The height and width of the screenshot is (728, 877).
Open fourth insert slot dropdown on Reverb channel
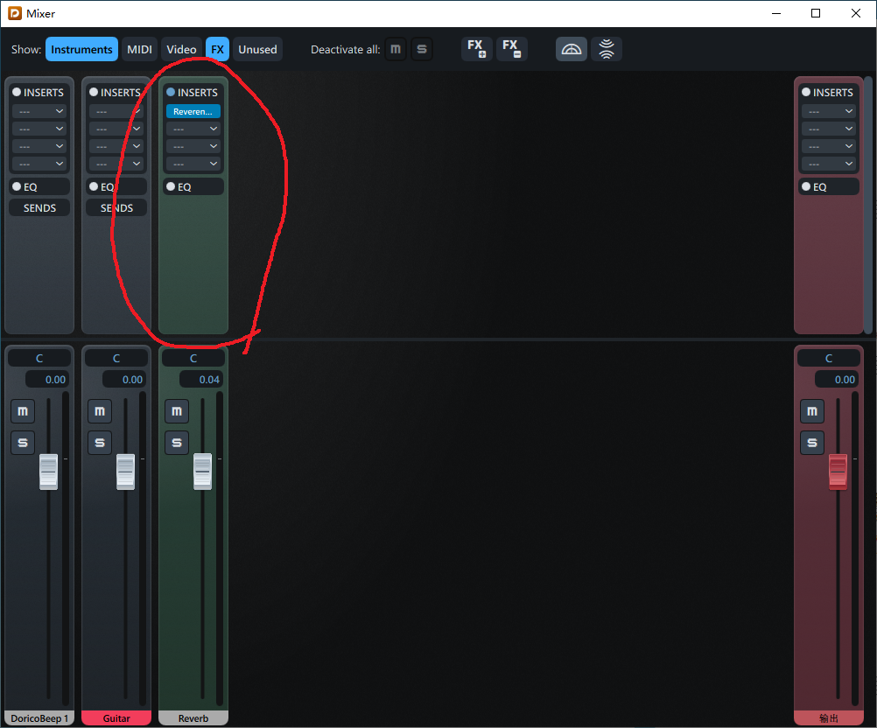pyautogui.click(x=193, y=164)
